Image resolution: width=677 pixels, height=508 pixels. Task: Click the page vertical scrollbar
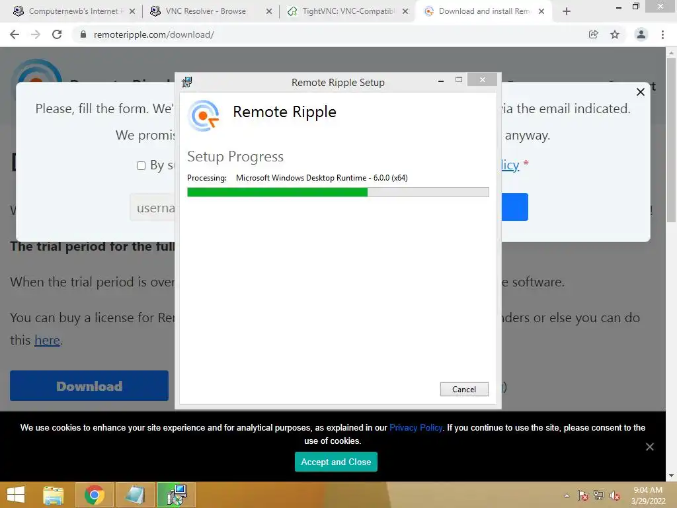tap(671, 140)
